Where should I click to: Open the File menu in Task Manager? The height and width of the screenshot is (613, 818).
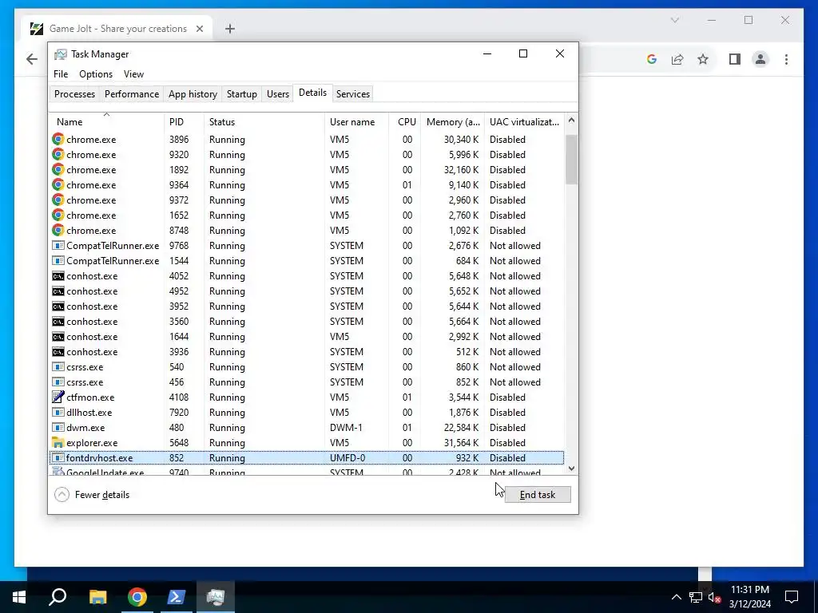(x=61, y=74)
